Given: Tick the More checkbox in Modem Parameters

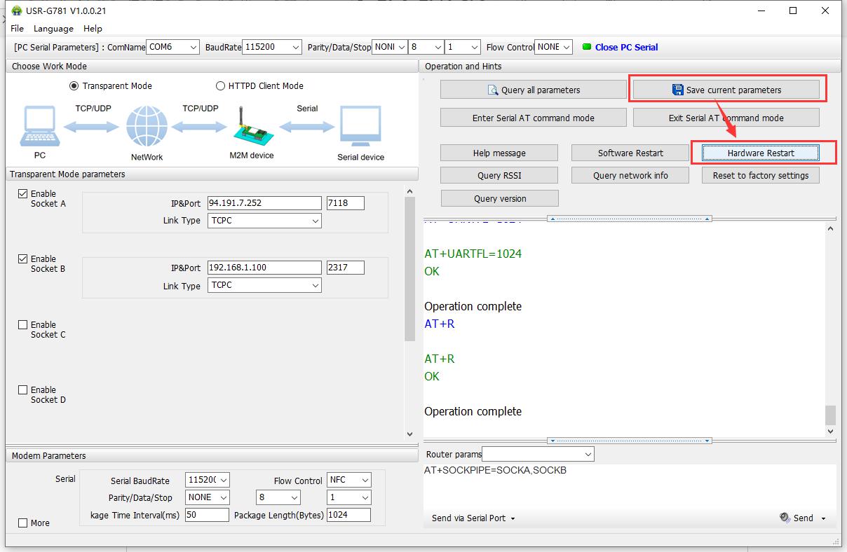Looking at the screenshot, I should tap(23, 523).
